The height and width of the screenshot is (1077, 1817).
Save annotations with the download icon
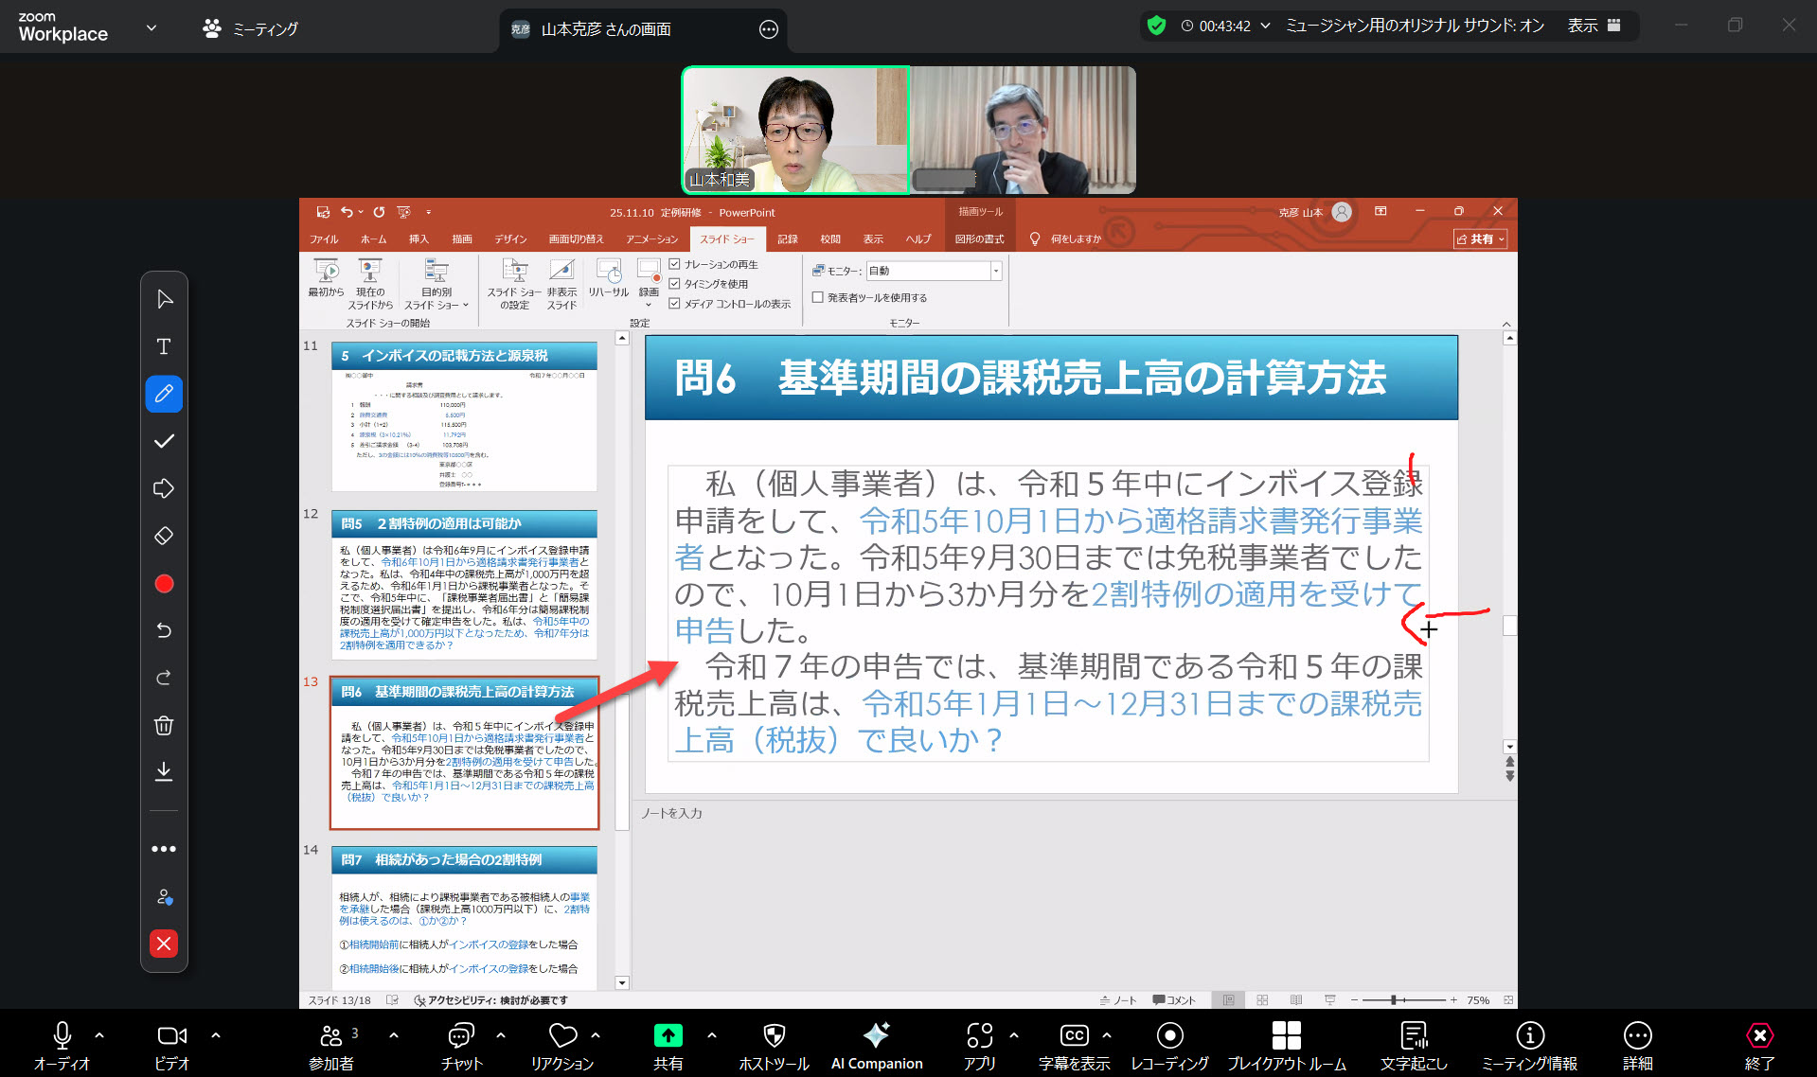(x=164, y=772)
